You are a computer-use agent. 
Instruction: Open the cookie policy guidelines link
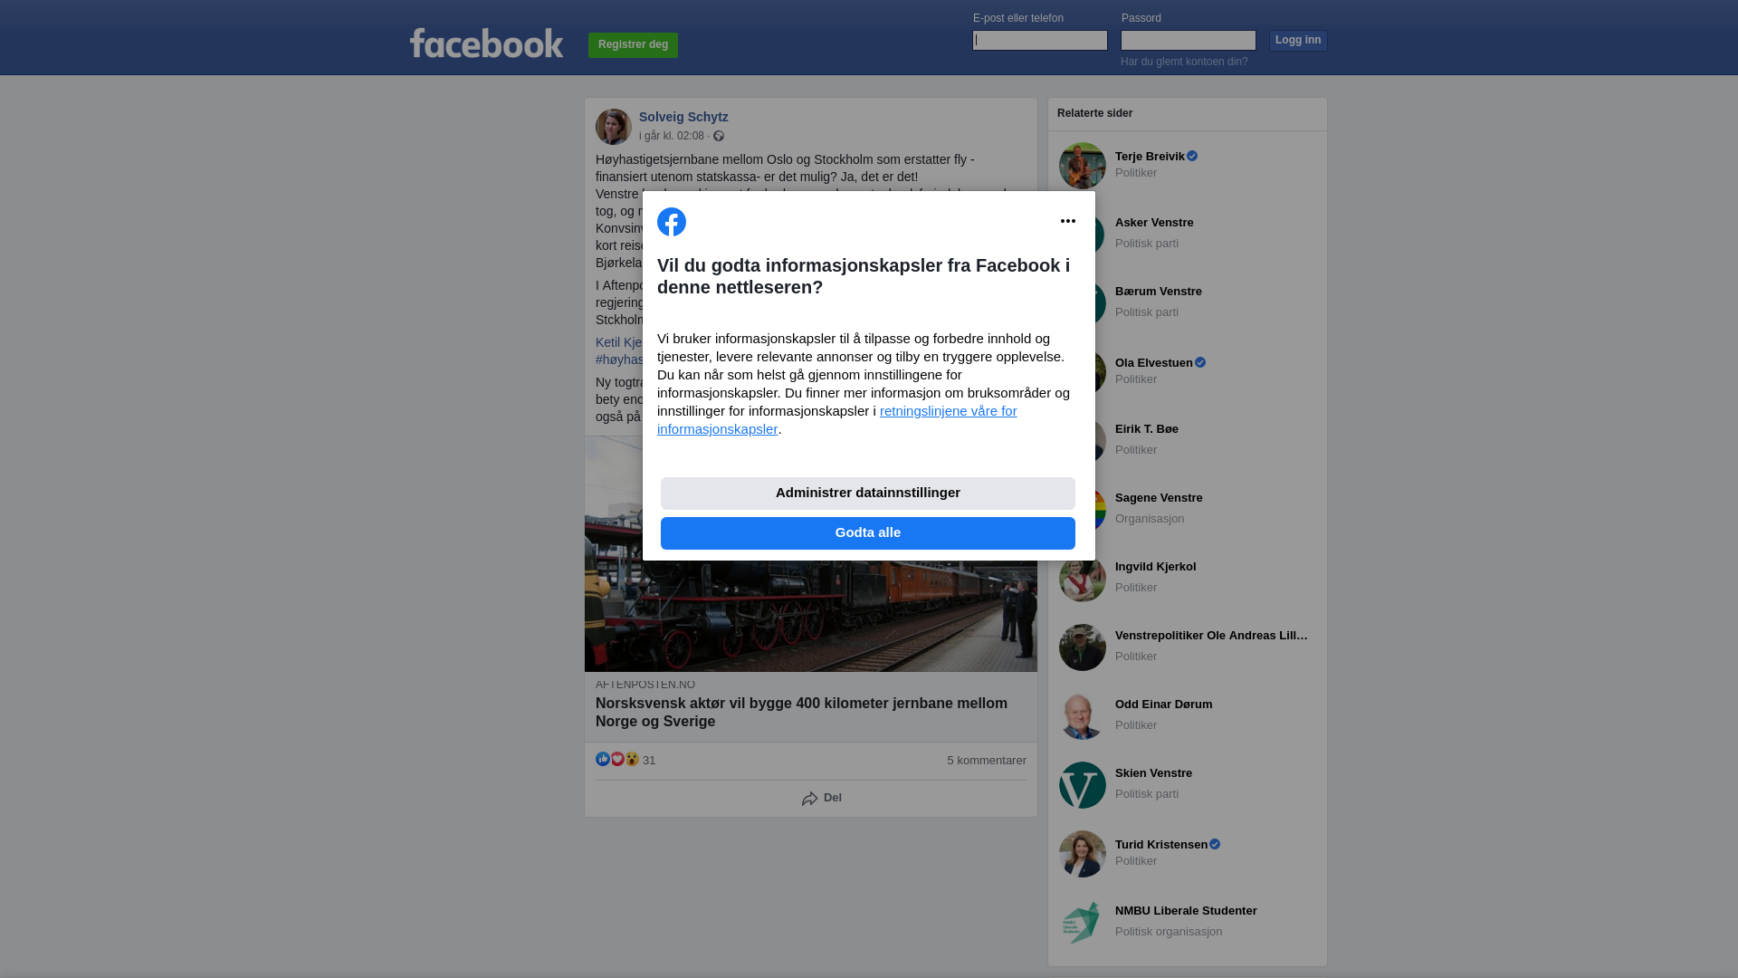(837, 420)
